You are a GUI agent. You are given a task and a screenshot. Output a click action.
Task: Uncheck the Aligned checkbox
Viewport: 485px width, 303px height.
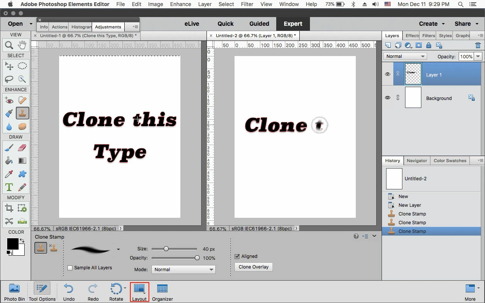237,256
